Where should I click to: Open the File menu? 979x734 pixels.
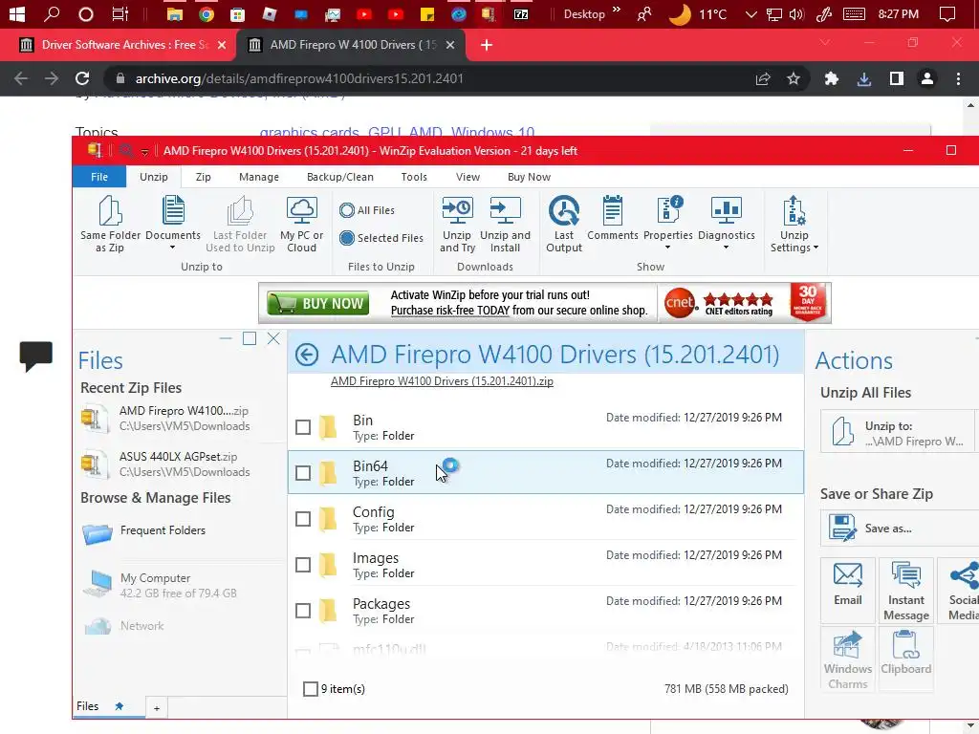coord(99,177)
